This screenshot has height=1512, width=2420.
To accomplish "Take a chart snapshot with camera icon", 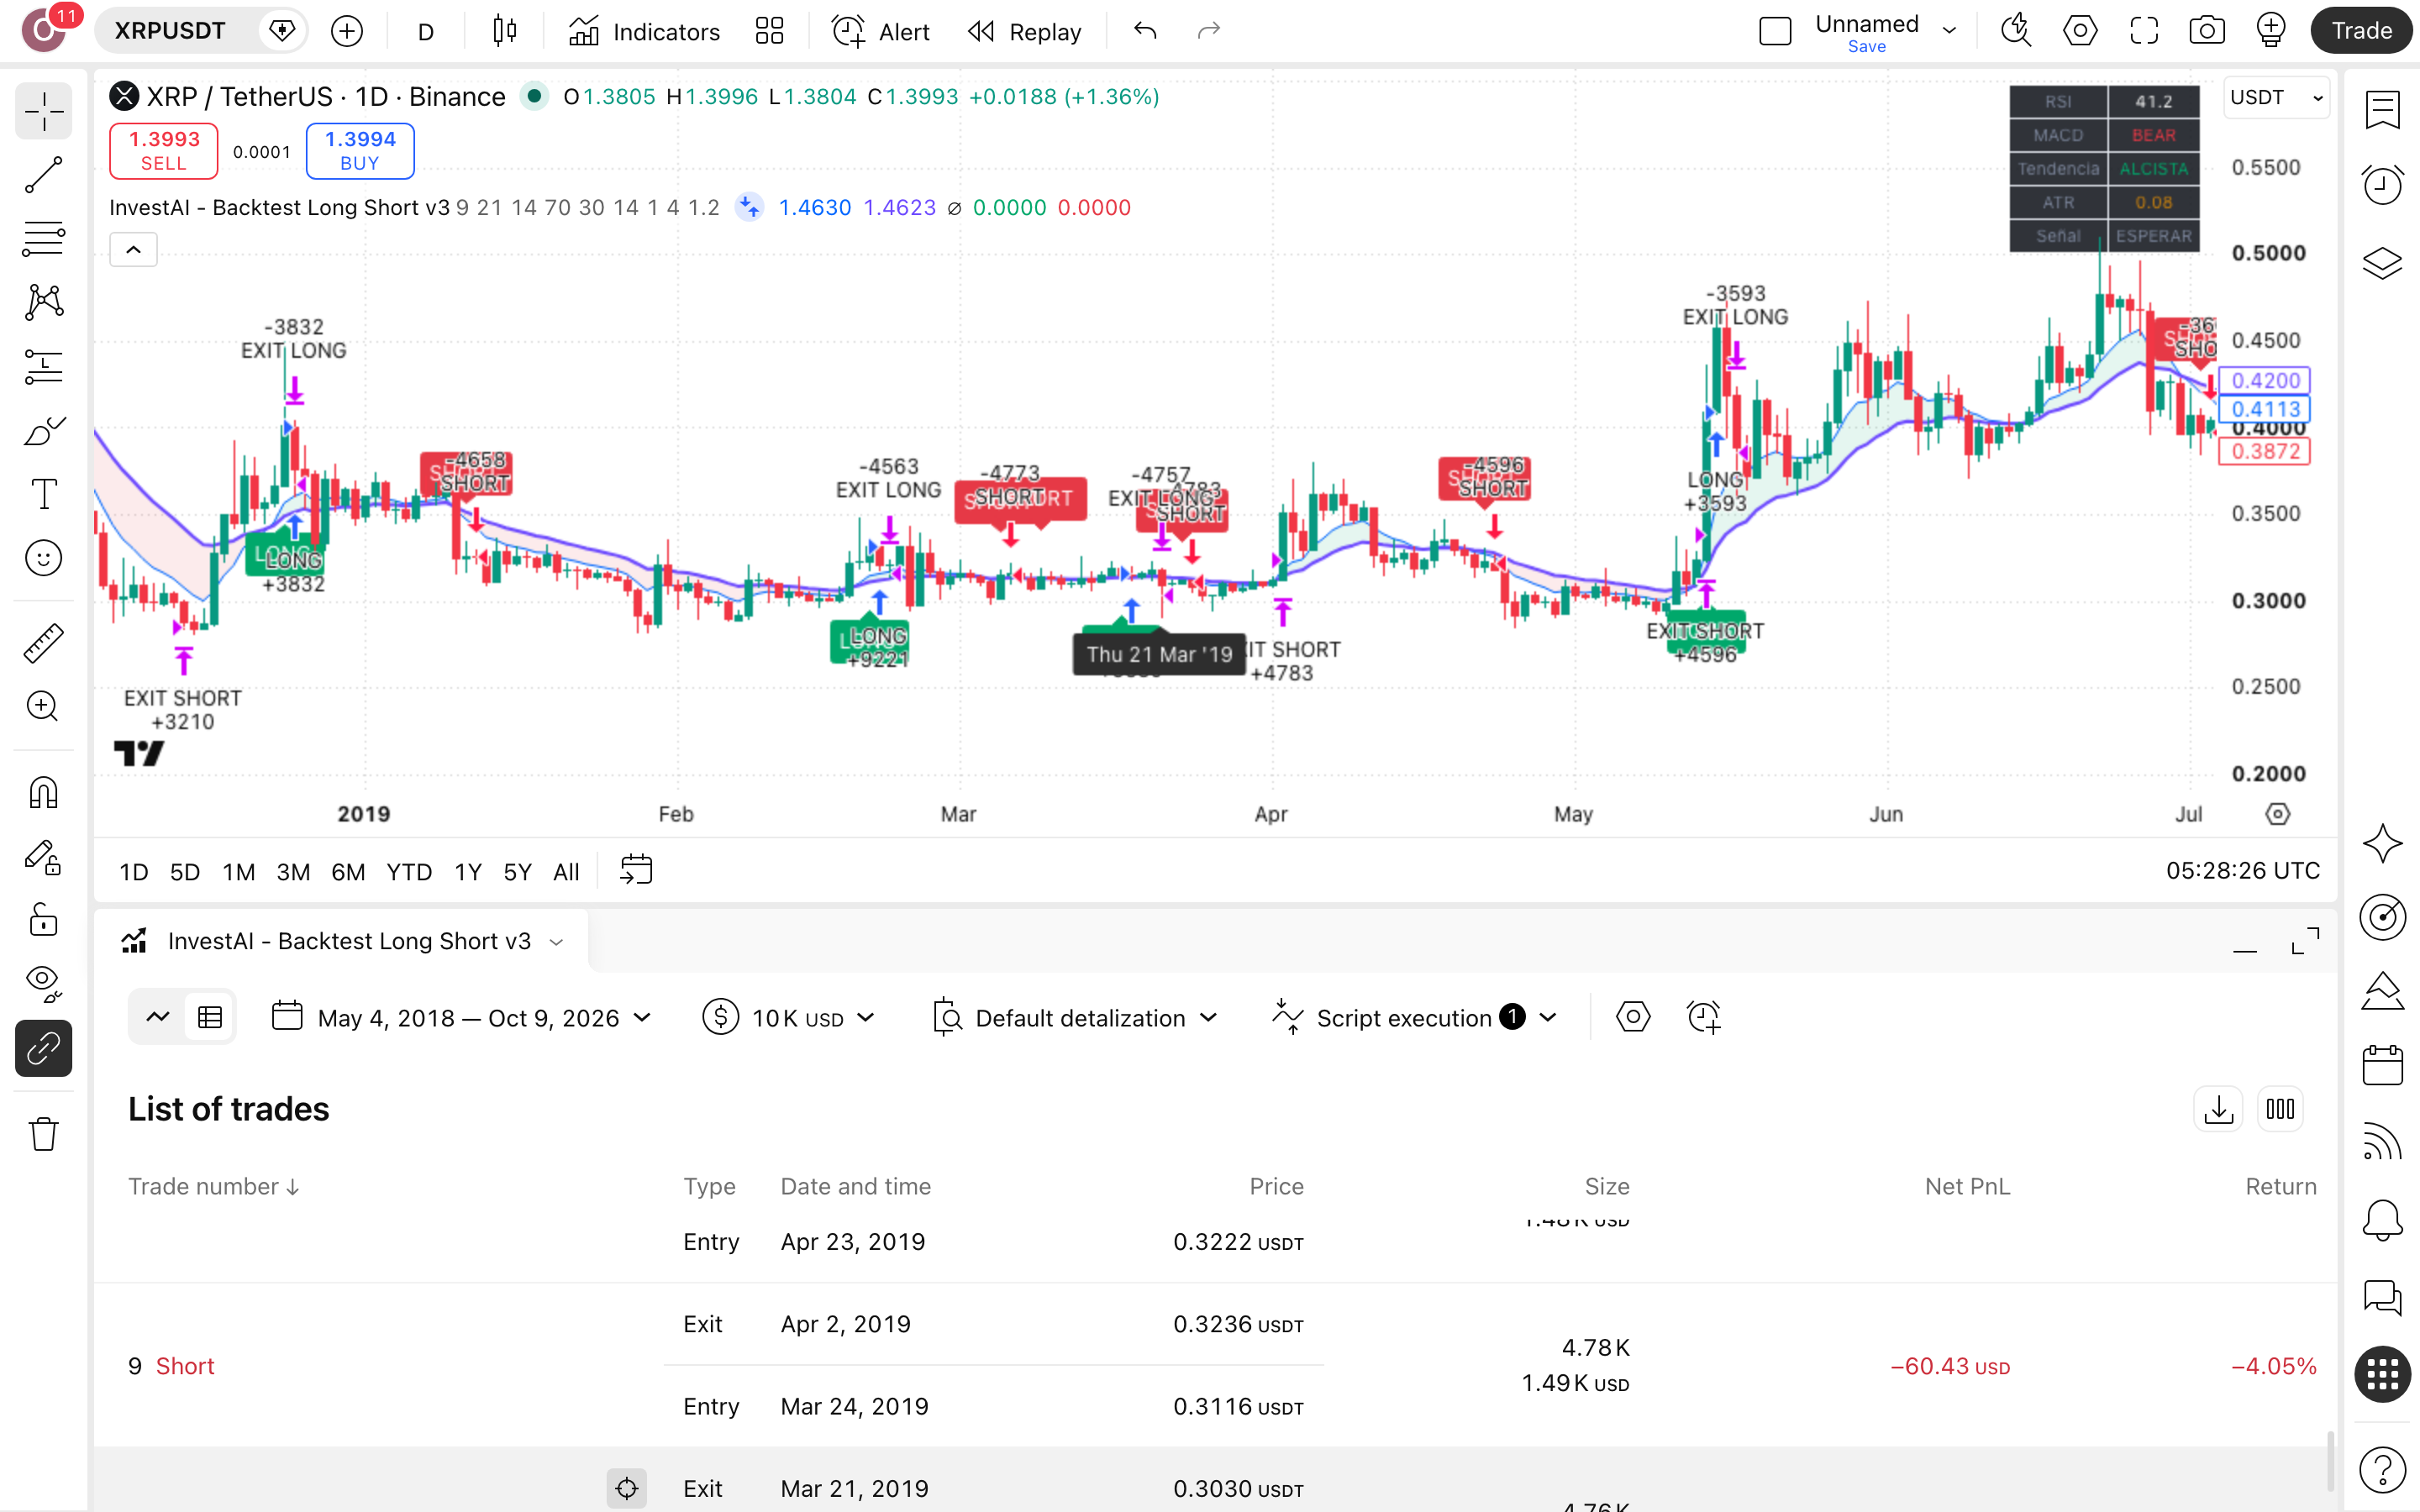I will (2206, 31).
